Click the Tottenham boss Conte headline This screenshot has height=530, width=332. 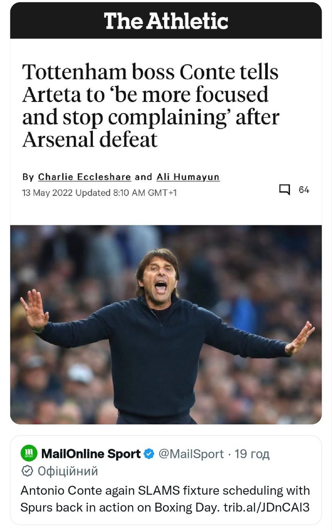151,106
